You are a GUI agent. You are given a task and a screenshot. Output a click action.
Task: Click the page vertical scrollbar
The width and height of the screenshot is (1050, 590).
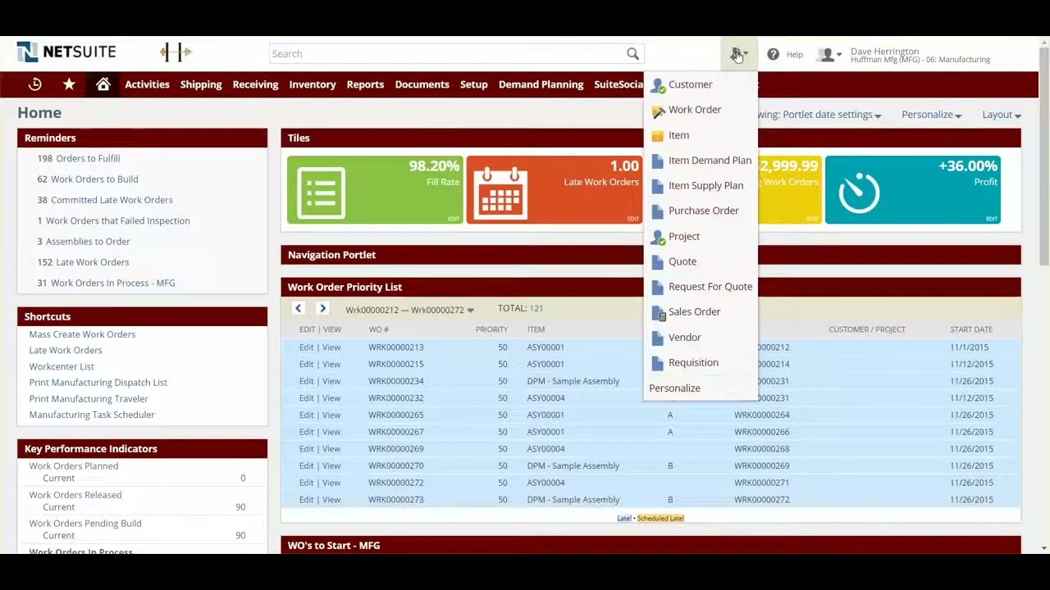pos(1043,156)
